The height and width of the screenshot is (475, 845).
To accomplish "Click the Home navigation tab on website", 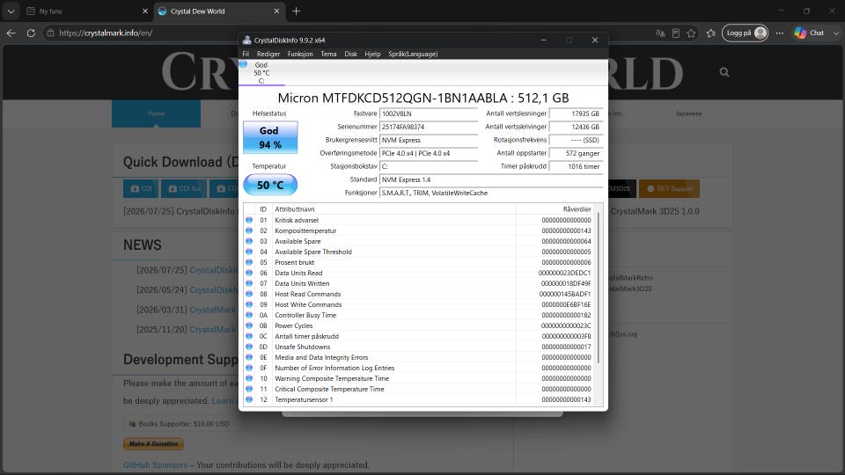I will point(157,113).
